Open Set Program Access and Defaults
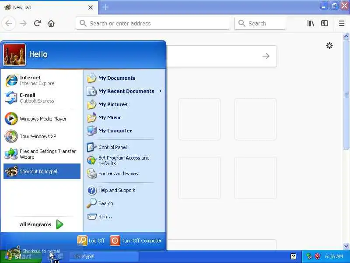The width and height of the screenshot is (350, 263). coord(125,160)
